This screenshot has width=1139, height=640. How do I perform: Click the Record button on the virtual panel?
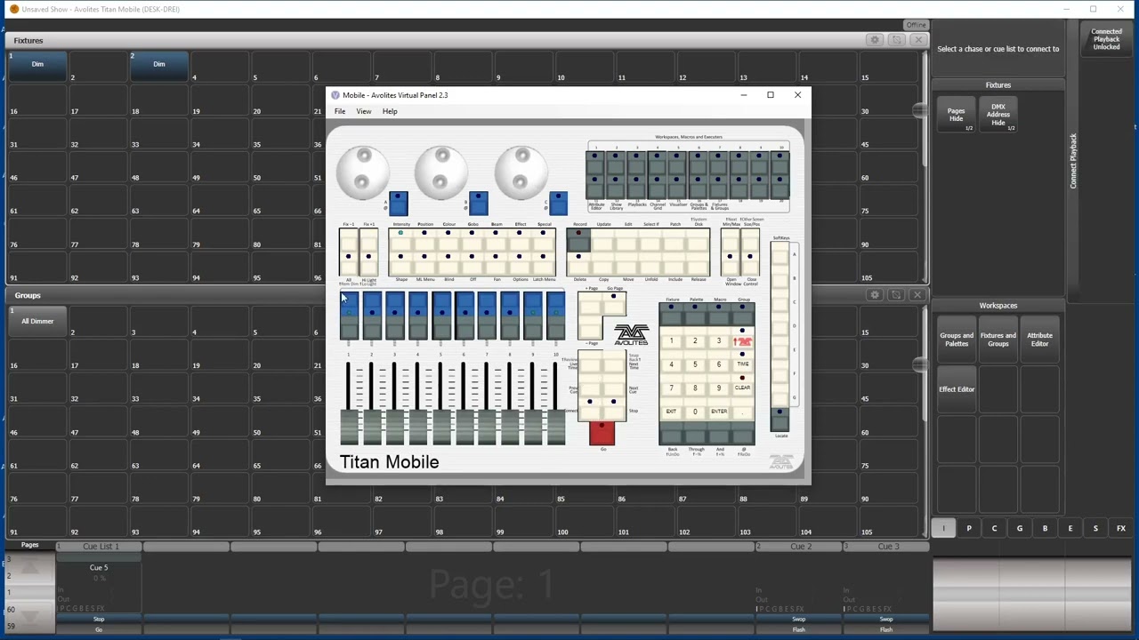point(579,241)
